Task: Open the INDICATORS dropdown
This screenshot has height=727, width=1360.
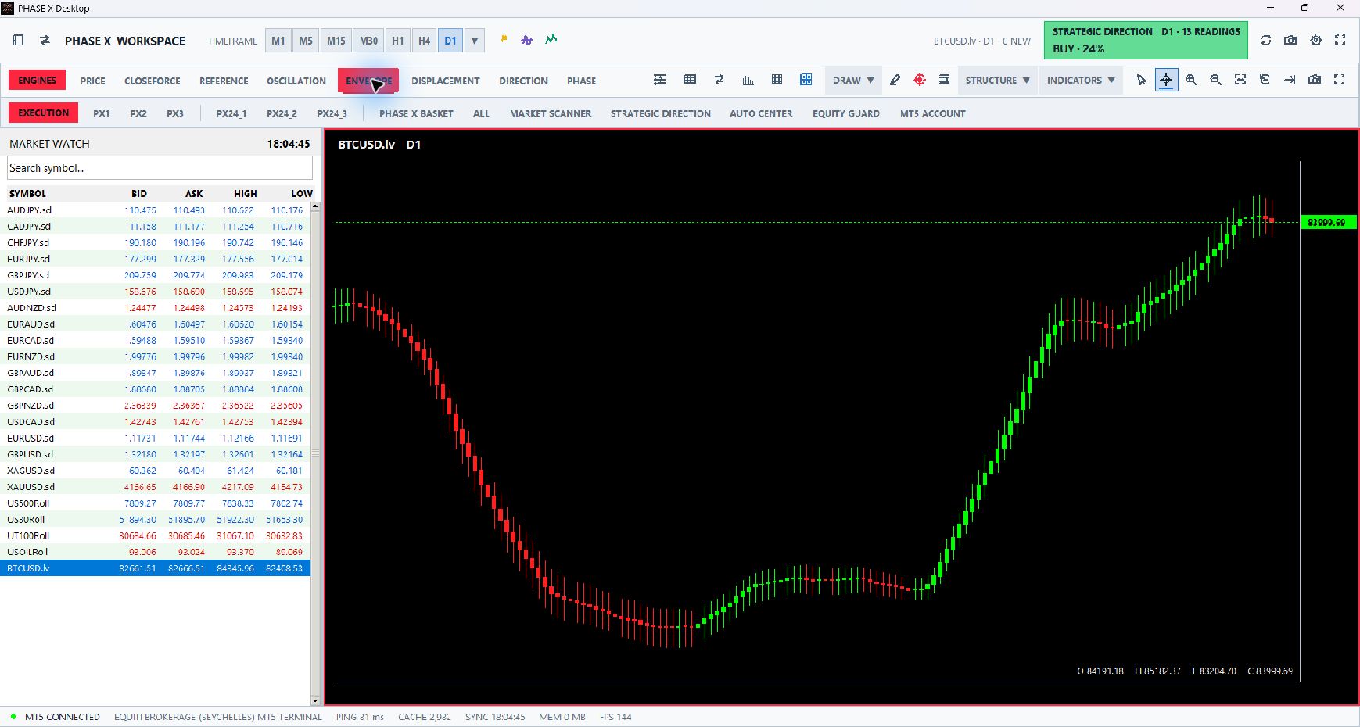Action: (1081, 80)
